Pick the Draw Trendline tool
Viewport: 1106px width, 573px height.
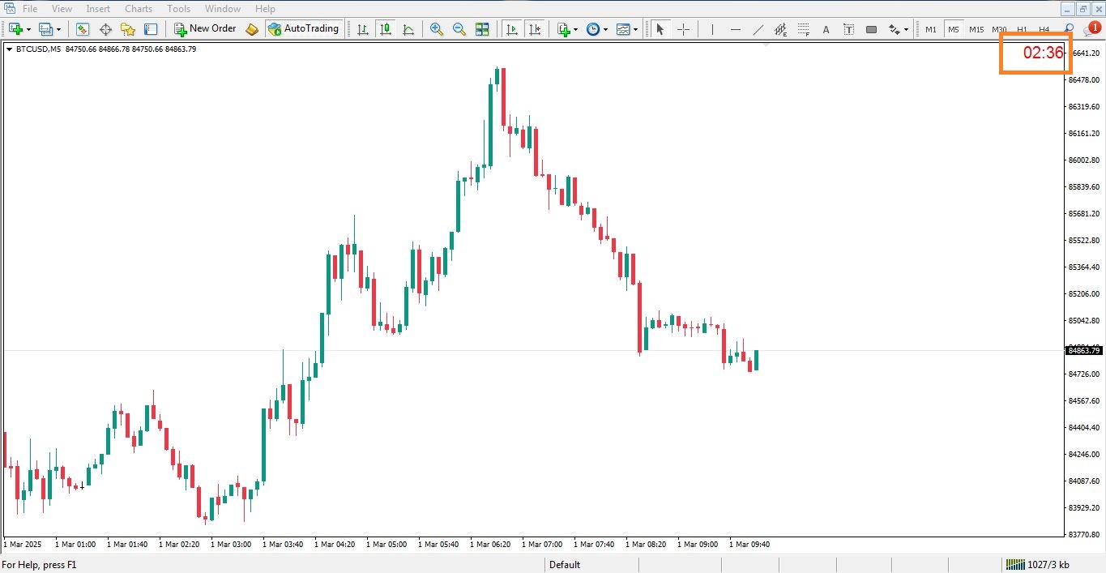point(758,29)
